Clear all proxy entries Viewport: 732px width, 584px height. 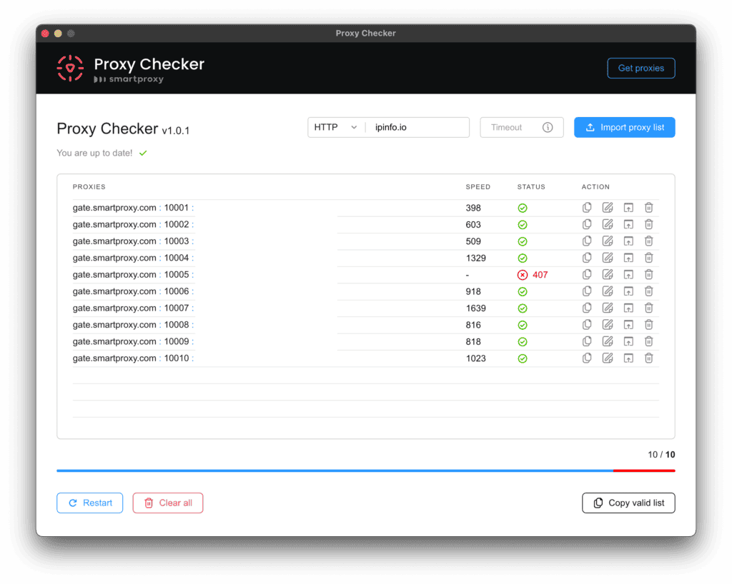pos(167,503)
